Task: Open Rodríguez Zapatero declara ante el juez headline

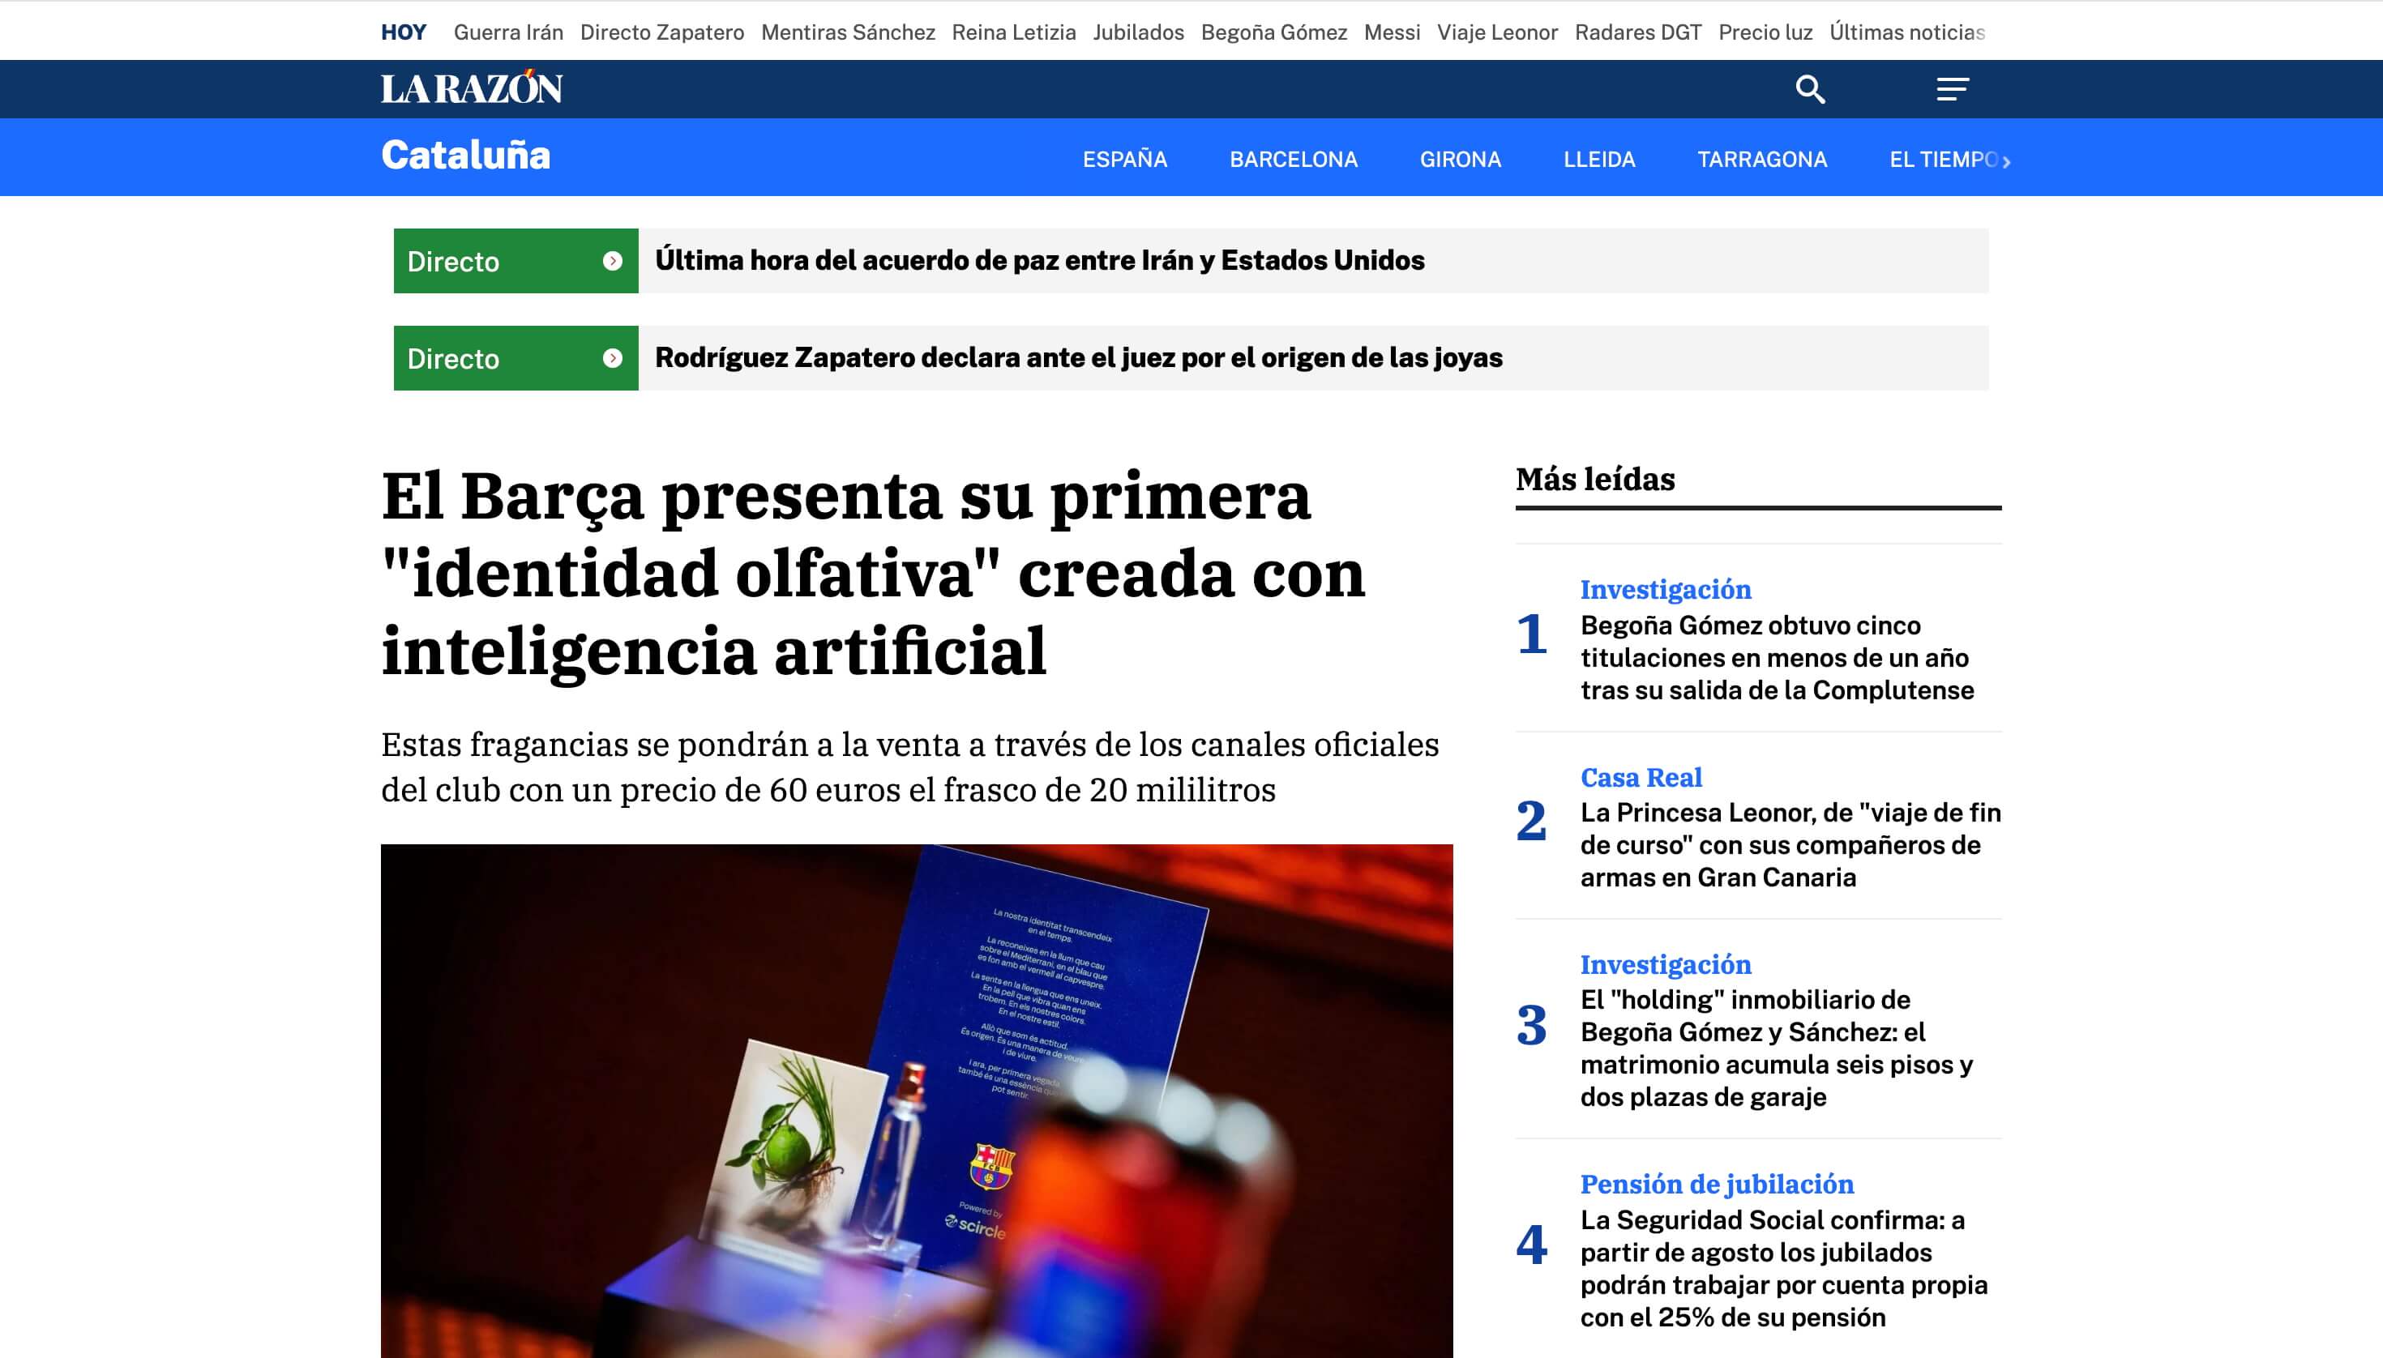Action: click(x=1079, y=357)
